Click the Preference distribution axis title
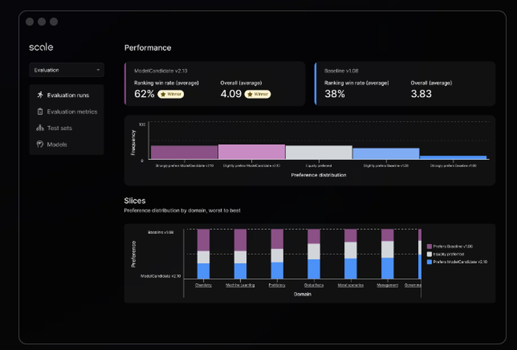517x350 pixels. click(318, 175)
